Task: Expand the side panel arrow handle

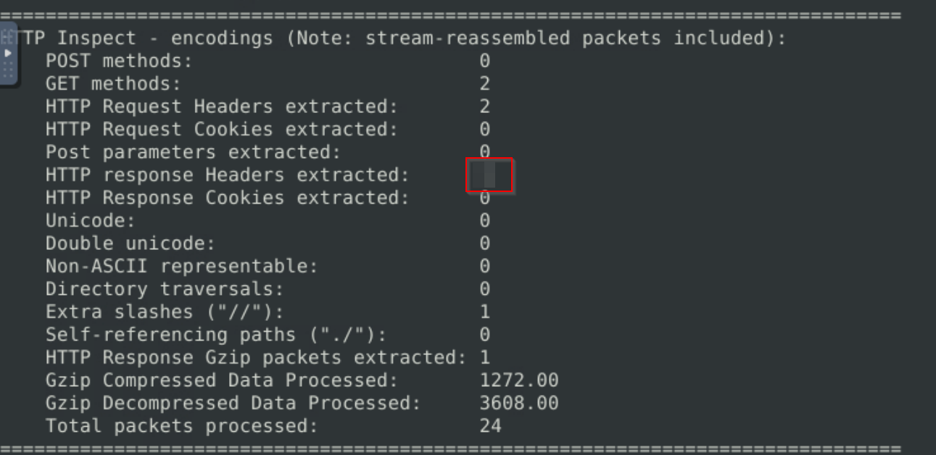Action: pyautogui.click(x=9, y=54)
